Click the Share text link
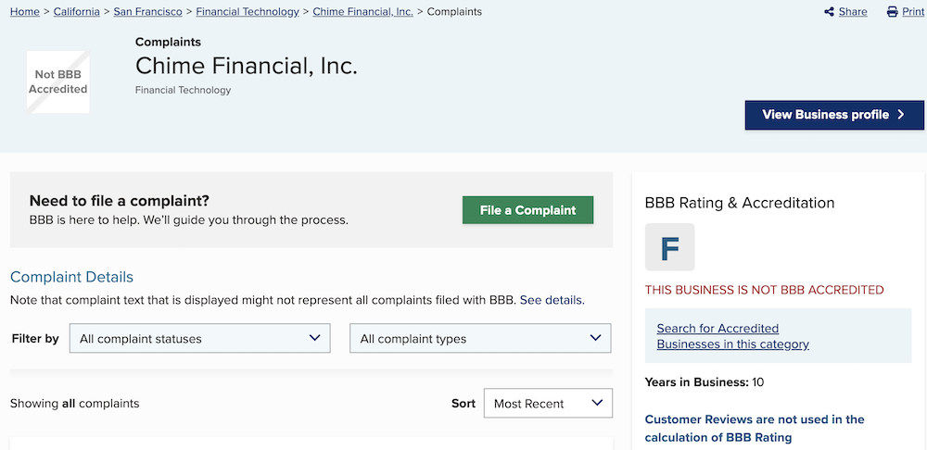Screen dimensions: 927x450 click(853, 12)
